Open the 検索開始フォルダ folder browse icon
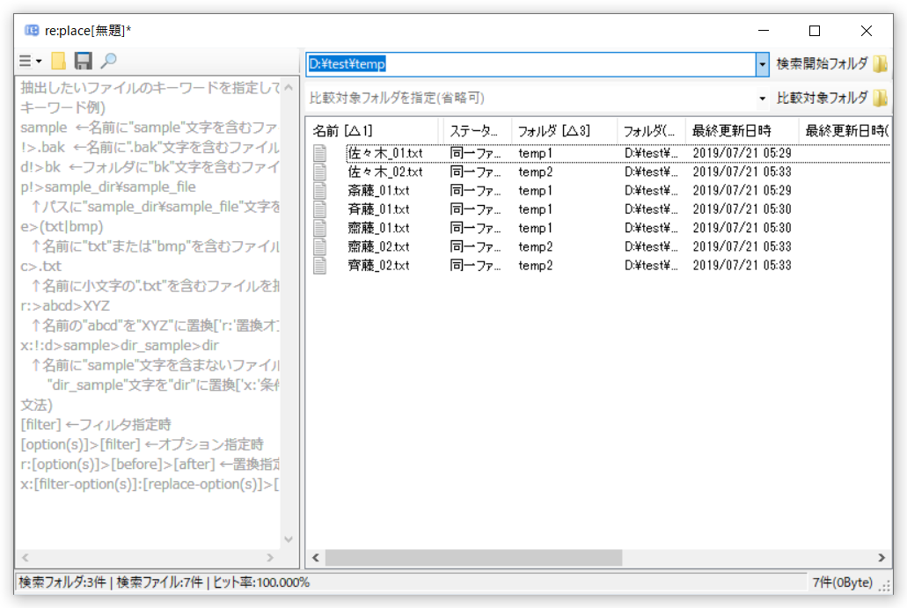Viewport: 907px width, 608px height. pos(880,63)
